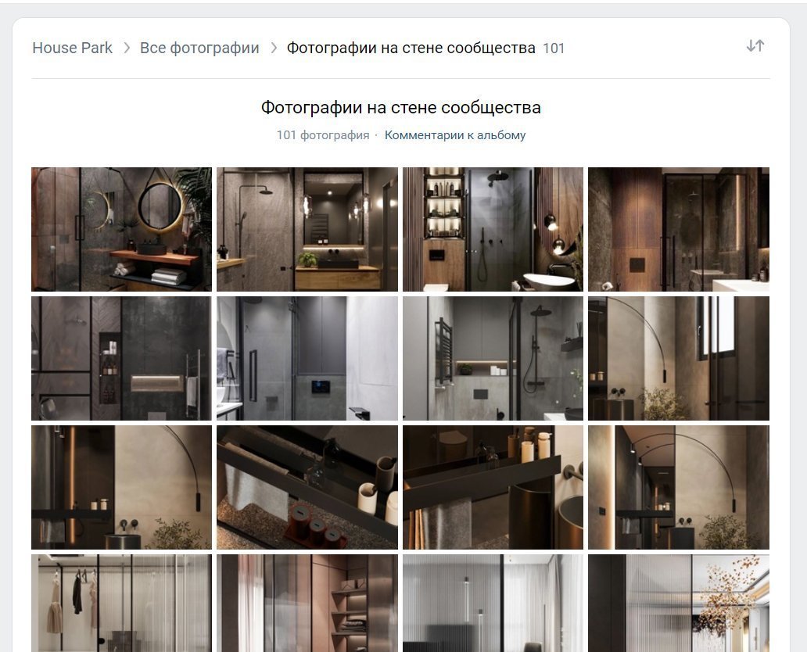Open photo with golden leaf chandelier

[679, 603]
